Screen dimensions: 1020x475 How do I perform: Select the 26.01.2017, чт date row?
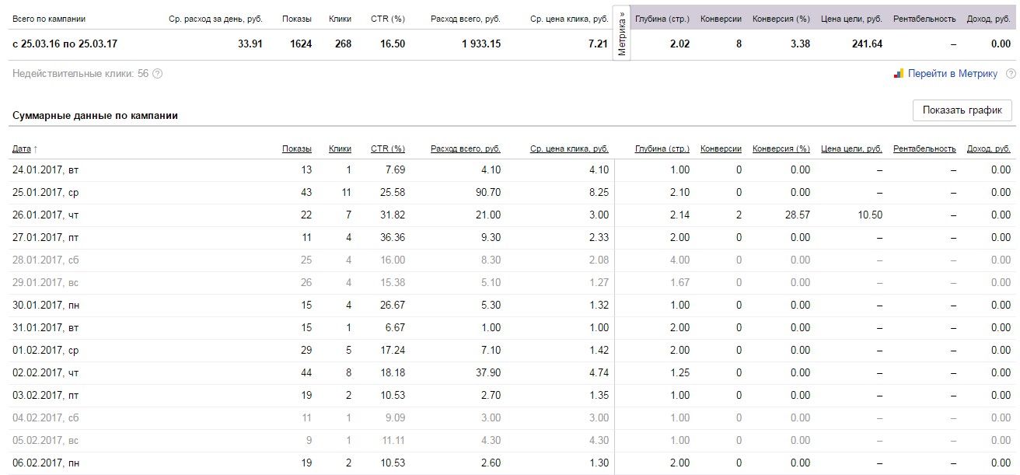pos(46,215)
